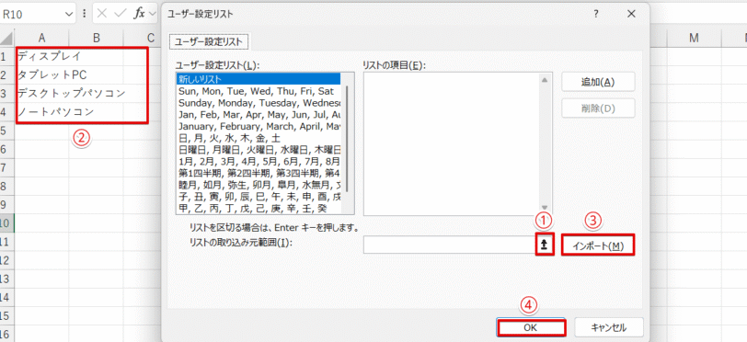
Task: Select column B header
Action: tap(97, 38)
